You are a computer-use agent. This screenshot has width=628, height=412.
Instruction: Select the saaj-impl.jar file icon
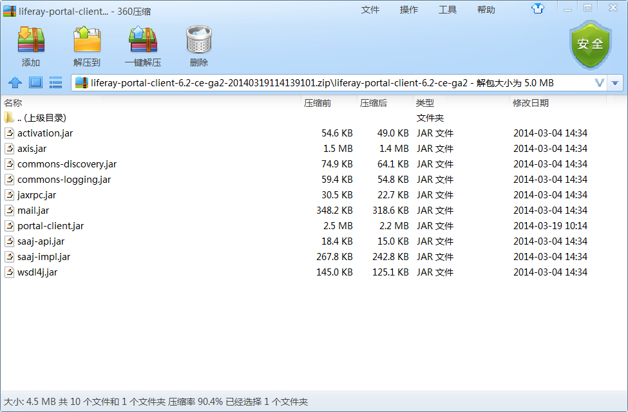[9, 257]
